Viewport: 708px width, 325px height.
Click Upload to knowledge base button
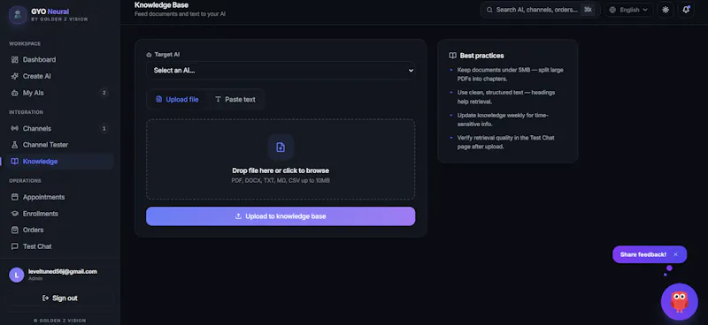pyautogui.click(x=281, y=216)
